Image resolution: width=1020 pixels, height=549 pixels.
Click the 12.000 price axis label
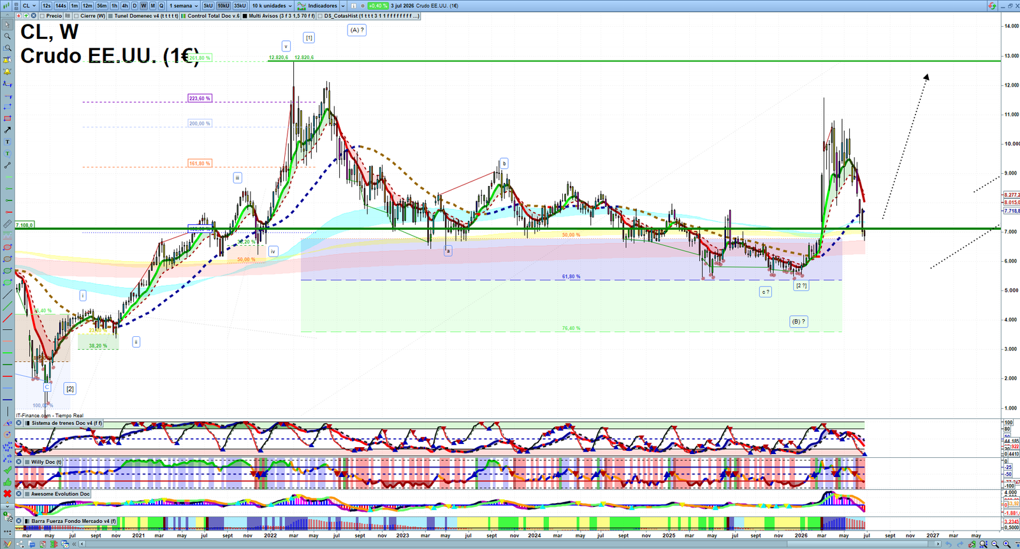(1012, 85)
